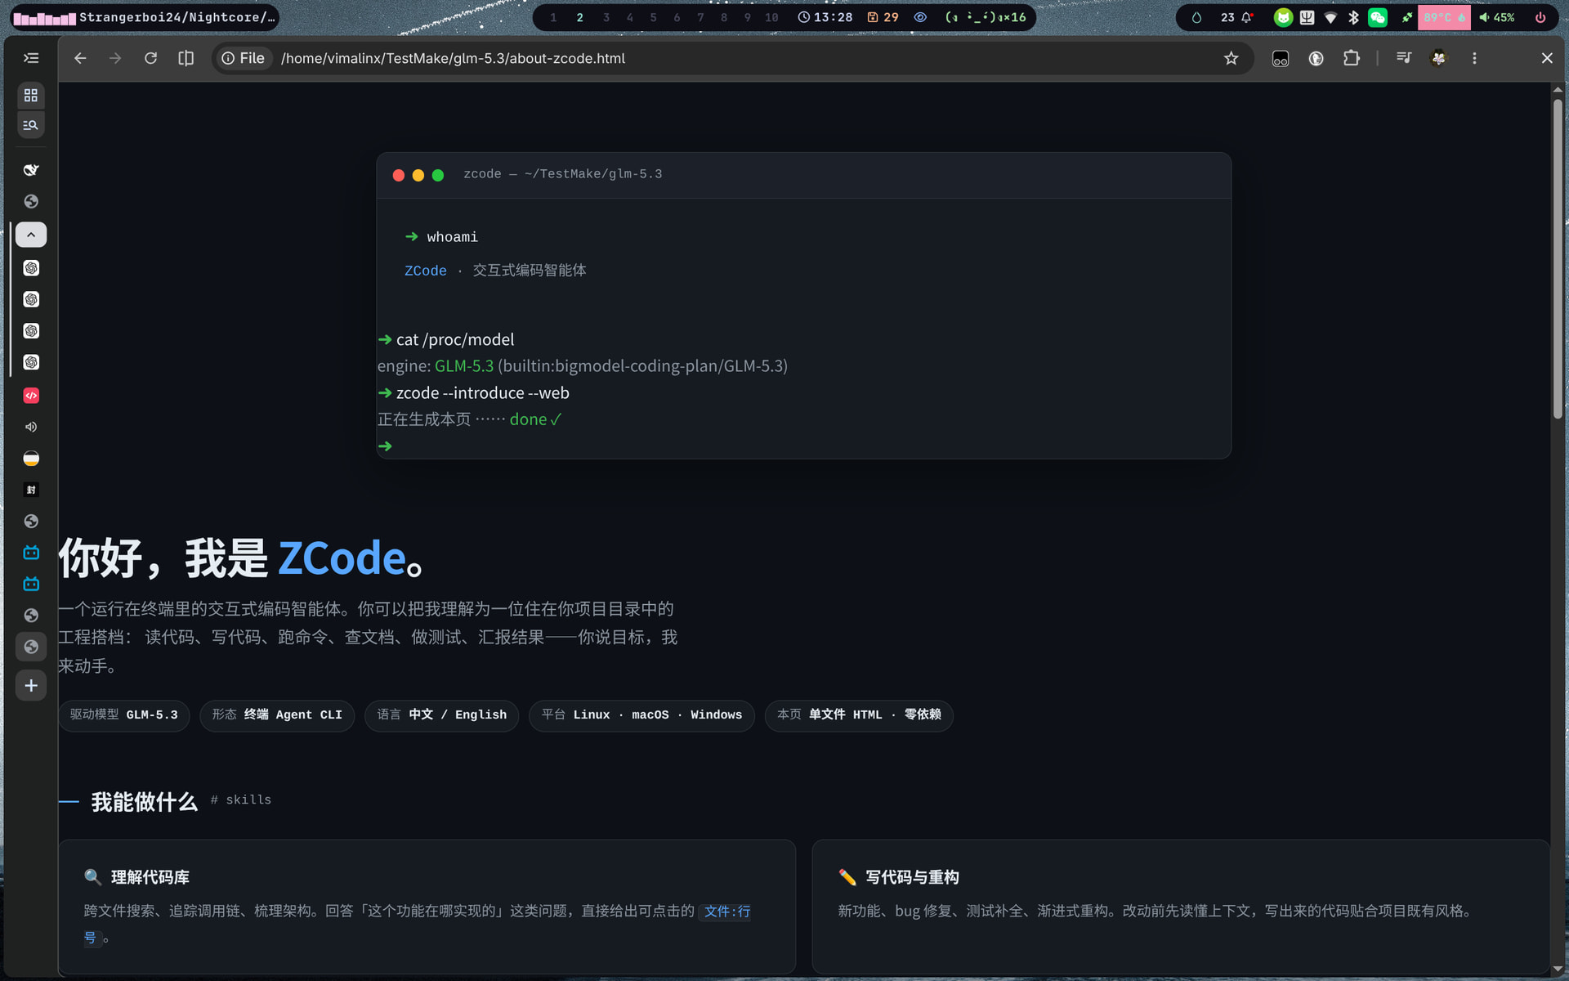The image size is (1569, 981).
Task: Click the Strangerboi24/Nightcore media widget
Action: coord(145,17)
